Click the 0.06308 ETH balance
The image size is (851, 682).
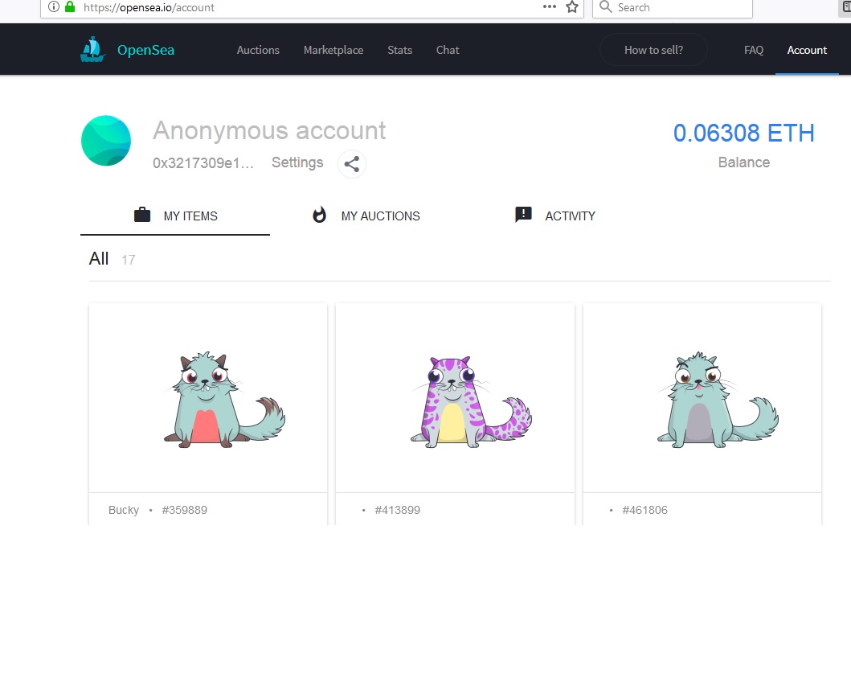tap(743, 133)
